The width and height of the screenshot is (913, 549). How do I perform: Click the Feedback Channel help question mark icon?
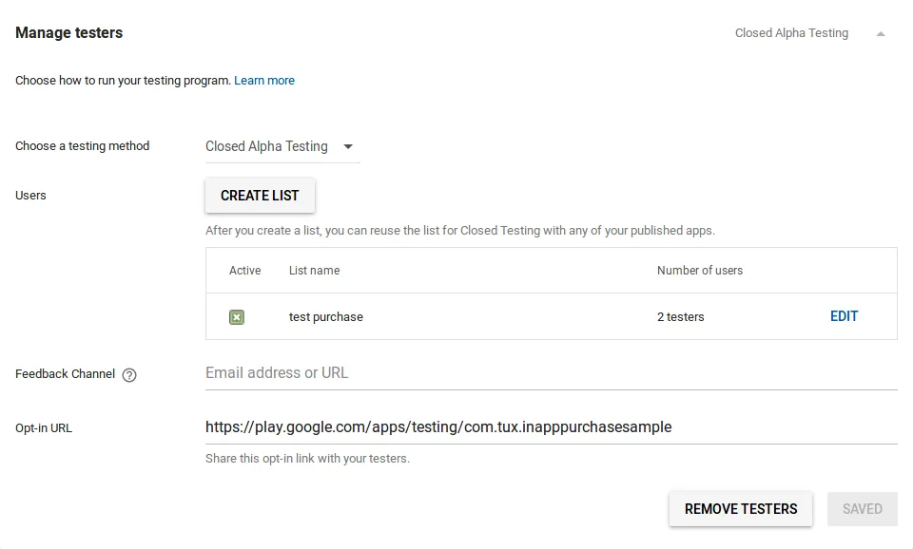point(129,374)
